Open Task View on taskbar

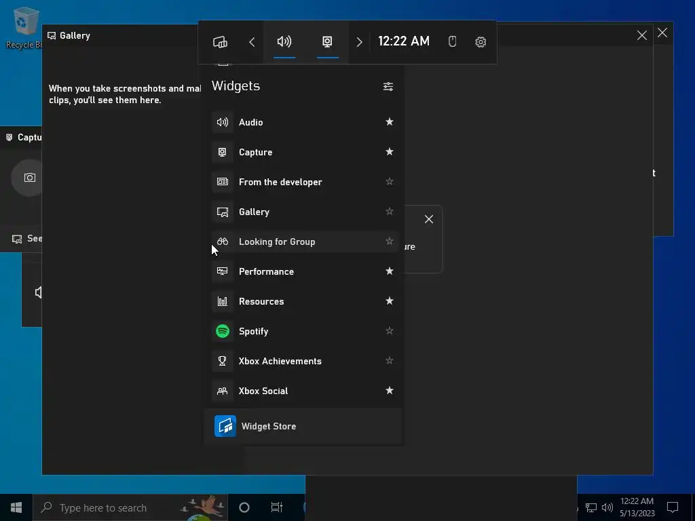pos(277,507)
